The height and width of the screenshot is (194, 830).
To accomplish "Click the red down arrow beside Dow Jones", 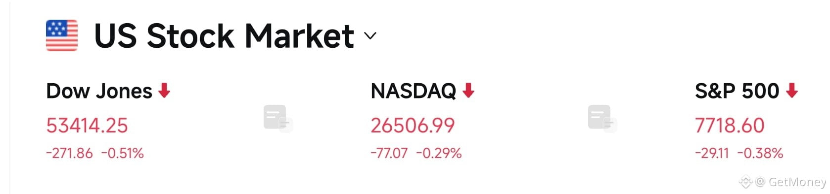I will 164,91.
